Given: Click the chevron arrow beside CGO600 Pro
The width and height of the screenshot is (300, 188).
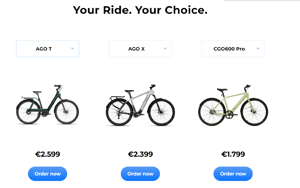Looking at the screenshot, I should (258, 49).
